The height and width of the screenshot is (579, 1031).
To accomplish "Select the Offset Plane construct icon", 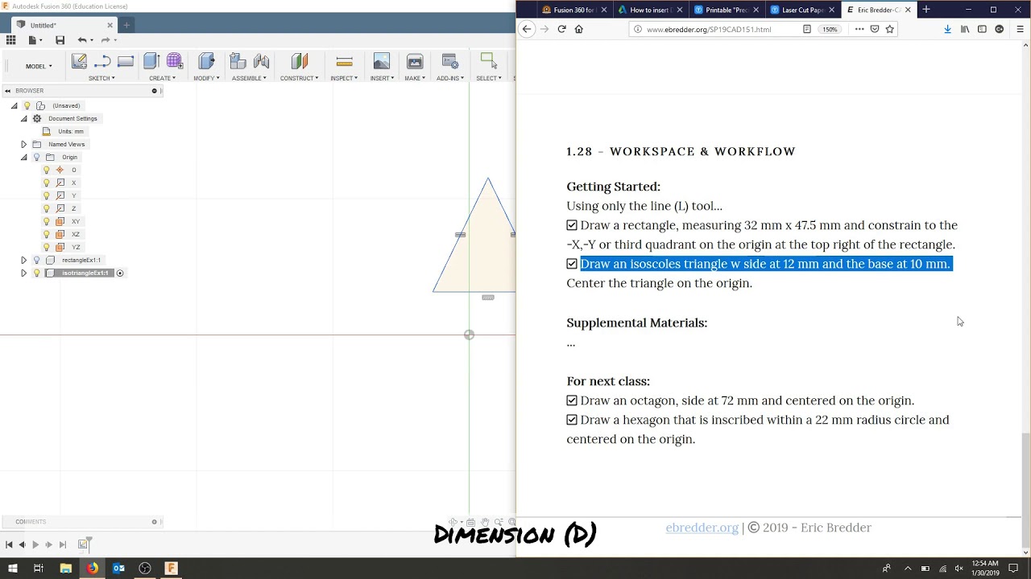I will click(x=300, y=61).
